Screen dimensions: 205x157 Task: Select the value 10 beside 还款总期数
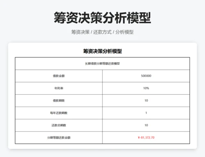[x=146, y=125]
